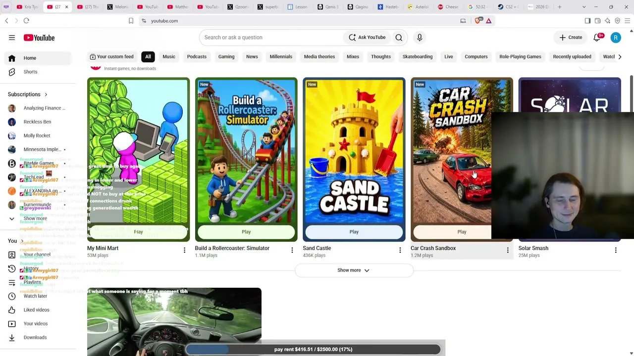The height and width of the screenshot is (356, 634).
Task: Select the Podcasts filter chip
Action: click(x=197, y=57)
